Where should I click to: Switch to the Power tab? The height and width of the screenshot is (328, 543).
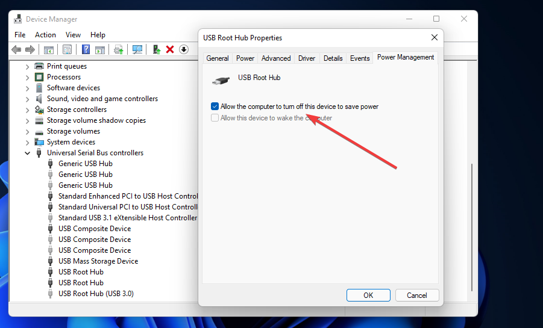tap(245, 58)
